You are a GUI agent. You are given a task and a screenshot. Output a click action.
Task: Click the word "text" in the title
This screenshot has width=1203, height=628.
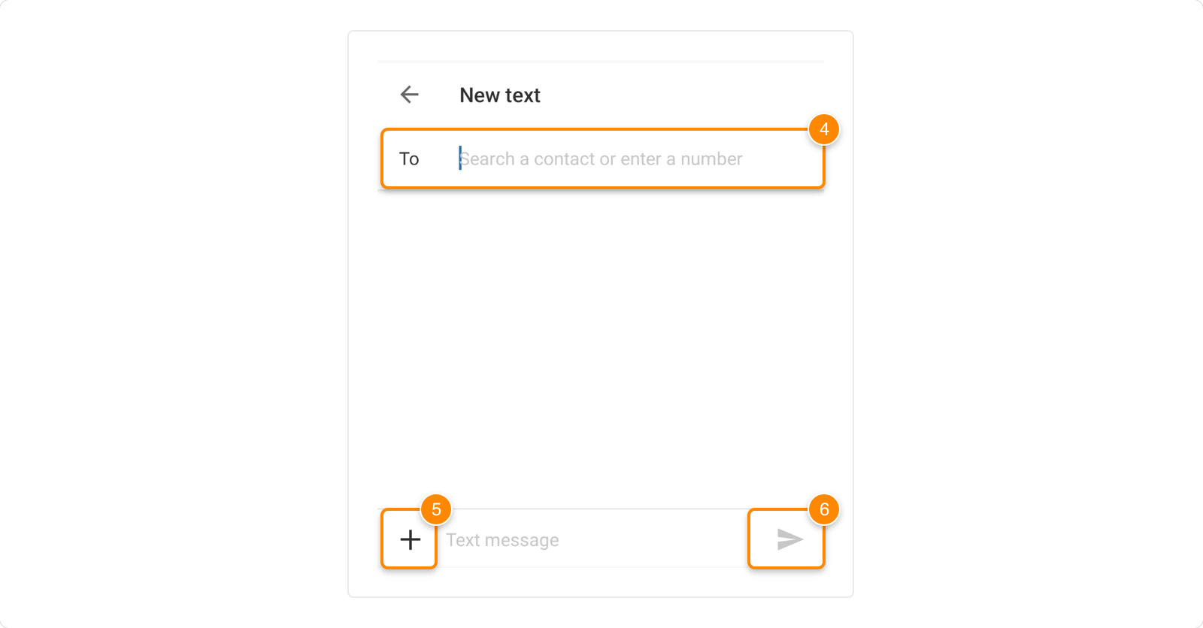pos(523,95)
